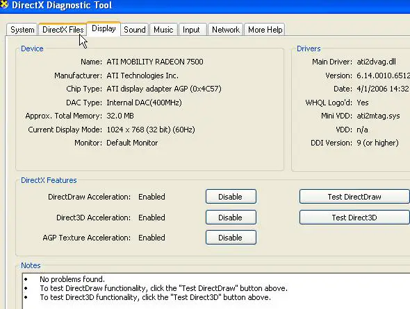Click the note about testing DirectDraw functionality
The width and height of the screenshot is (410, 309).
coord(164,288)
